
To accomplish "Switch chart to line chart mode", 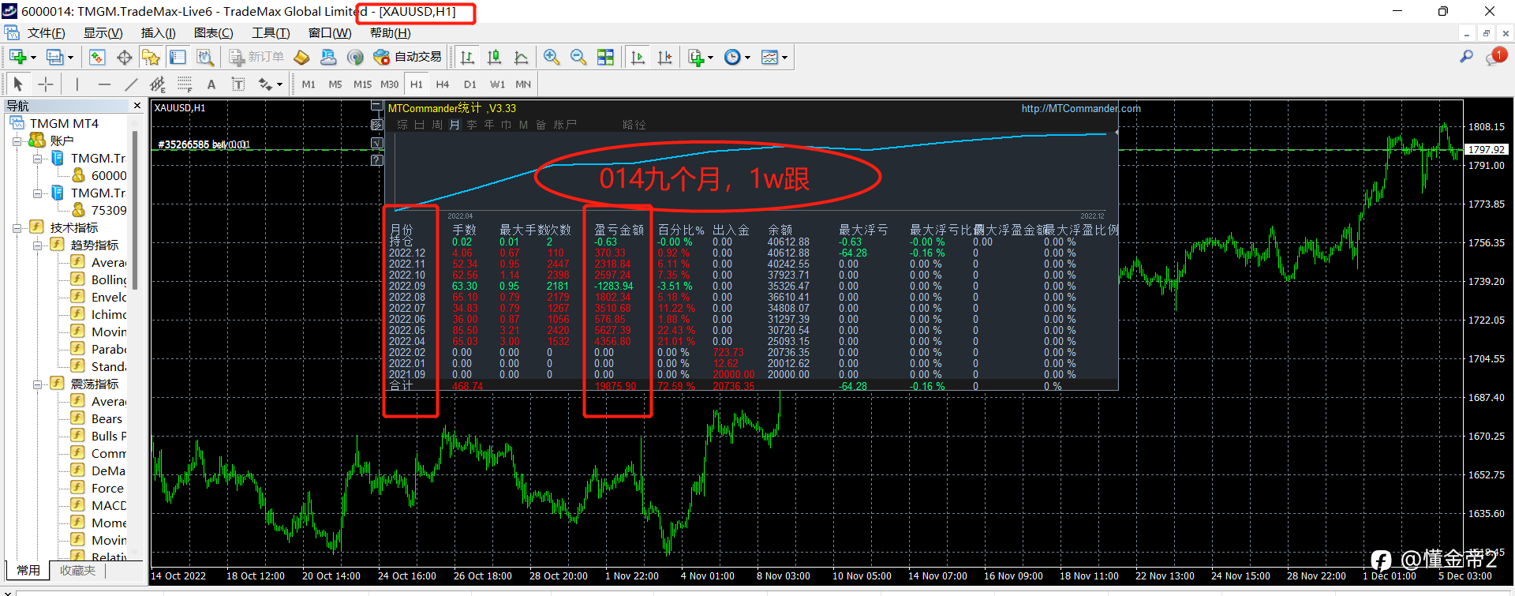I will (x=521, y=57).
